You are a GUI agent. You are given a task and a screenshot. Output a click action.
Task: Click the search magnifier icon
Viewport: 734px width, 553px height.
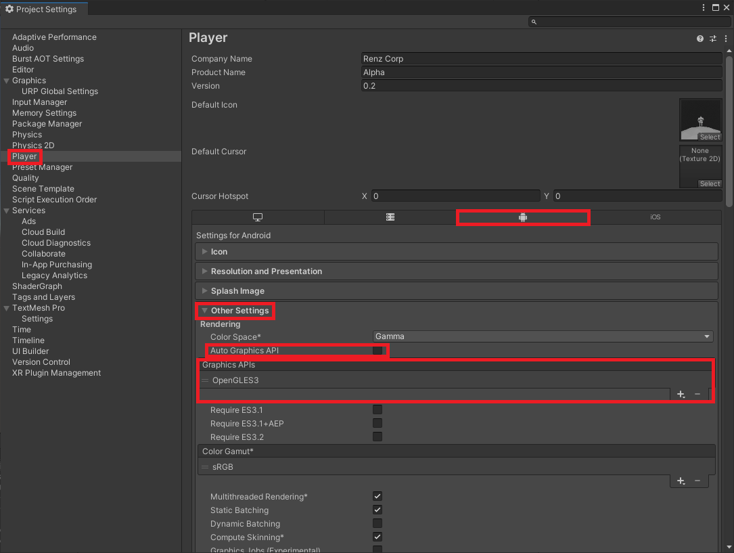(x=534, y=22)
